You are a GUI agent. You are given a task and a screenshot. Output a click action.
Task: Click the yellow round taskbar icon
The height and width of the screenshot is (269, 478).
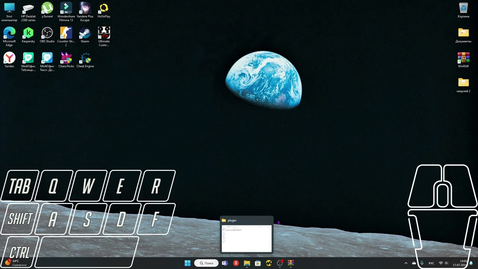coord(269,263)
